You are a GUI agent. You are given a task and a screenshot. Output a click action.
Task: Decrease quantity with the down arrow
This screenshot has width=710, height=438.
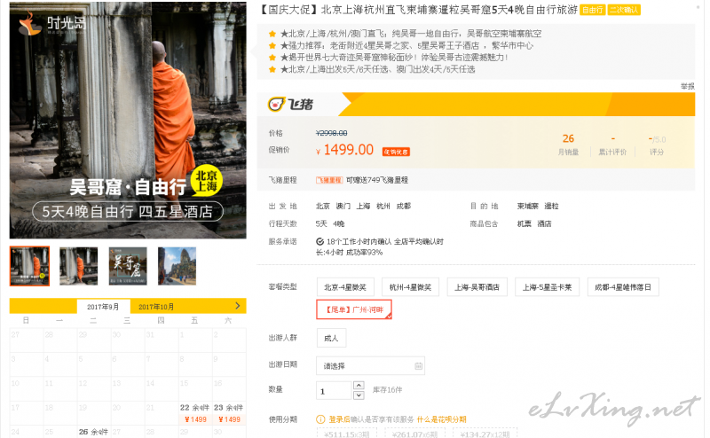(x=359, y=395)
